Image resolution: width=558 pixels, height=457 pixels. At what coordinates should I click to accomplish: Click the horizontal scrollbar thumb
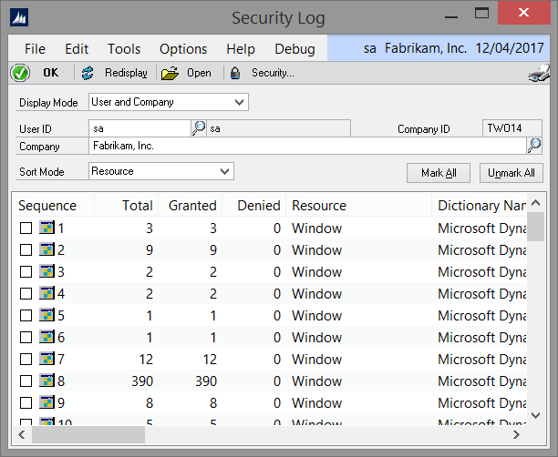(88, 434)
